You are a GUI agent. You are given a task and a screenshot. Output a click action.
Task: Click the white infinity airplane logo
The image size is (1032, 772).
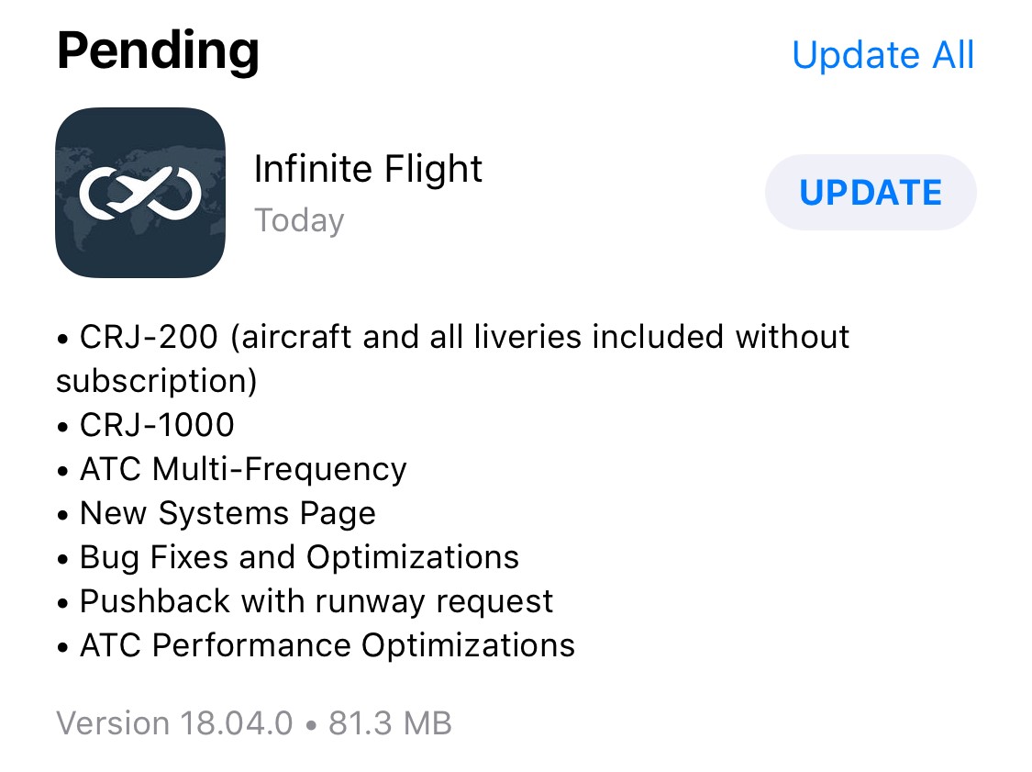coord(140,192)
